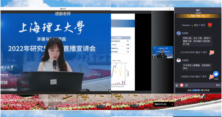The image size is (222, 117).
Task: Click the 2019年度批准 table header on the slide
Action: 117,38
